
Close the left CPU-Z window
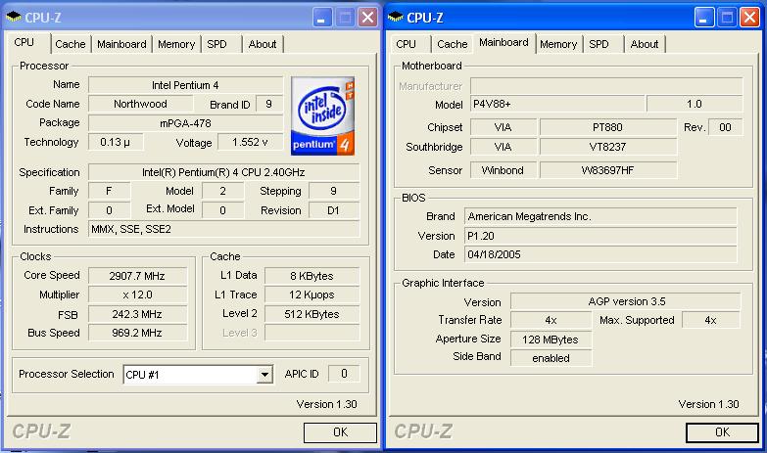pyautogui.click(x=368, y=18)
